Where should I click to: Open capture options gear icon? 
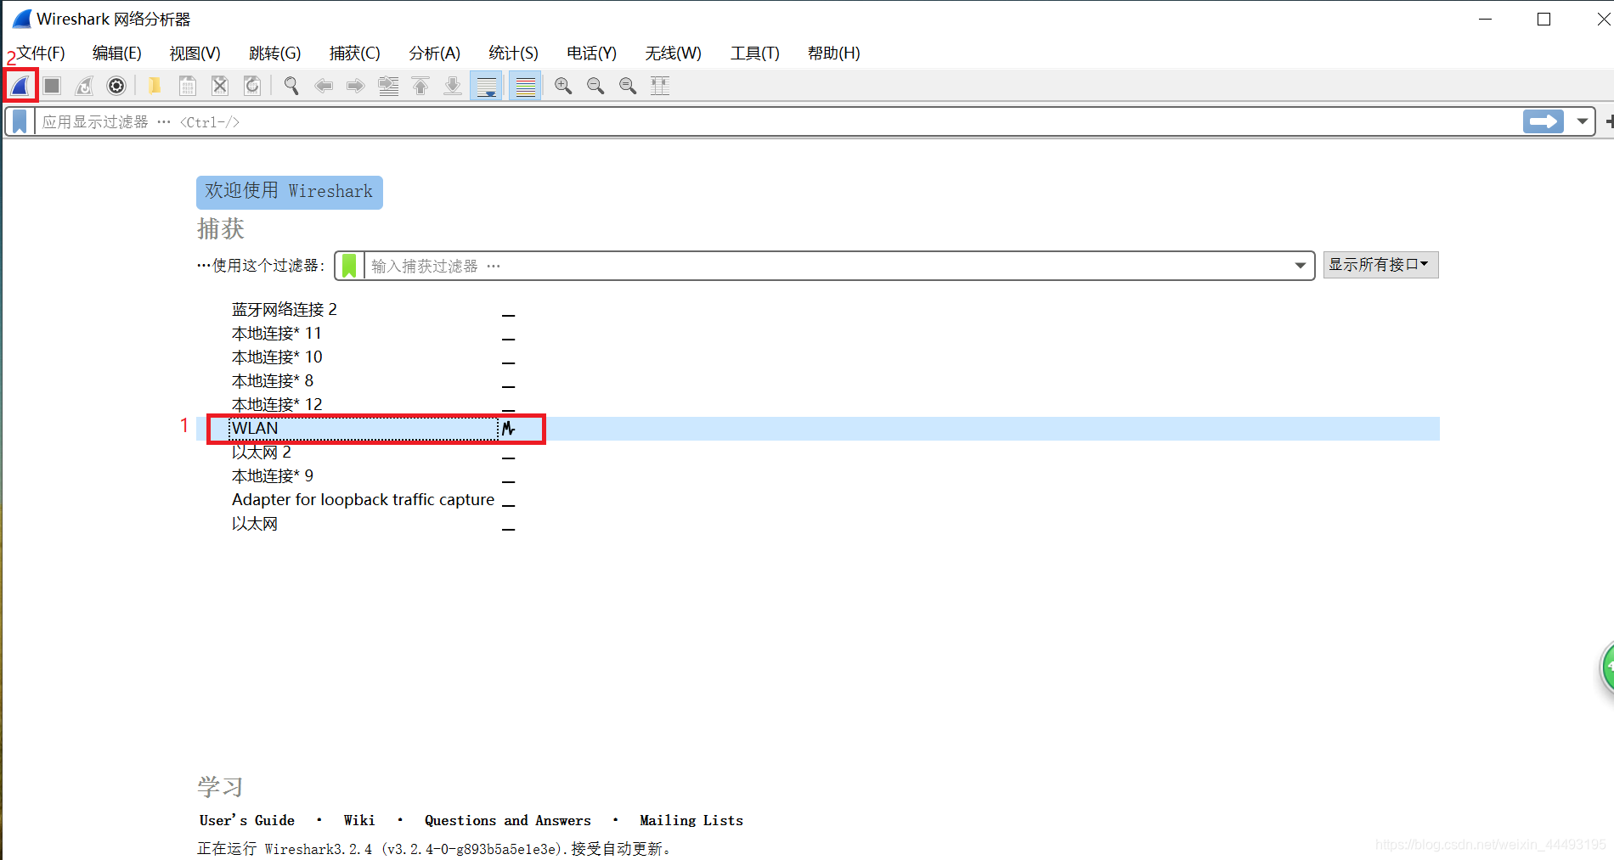click(116, 86)
